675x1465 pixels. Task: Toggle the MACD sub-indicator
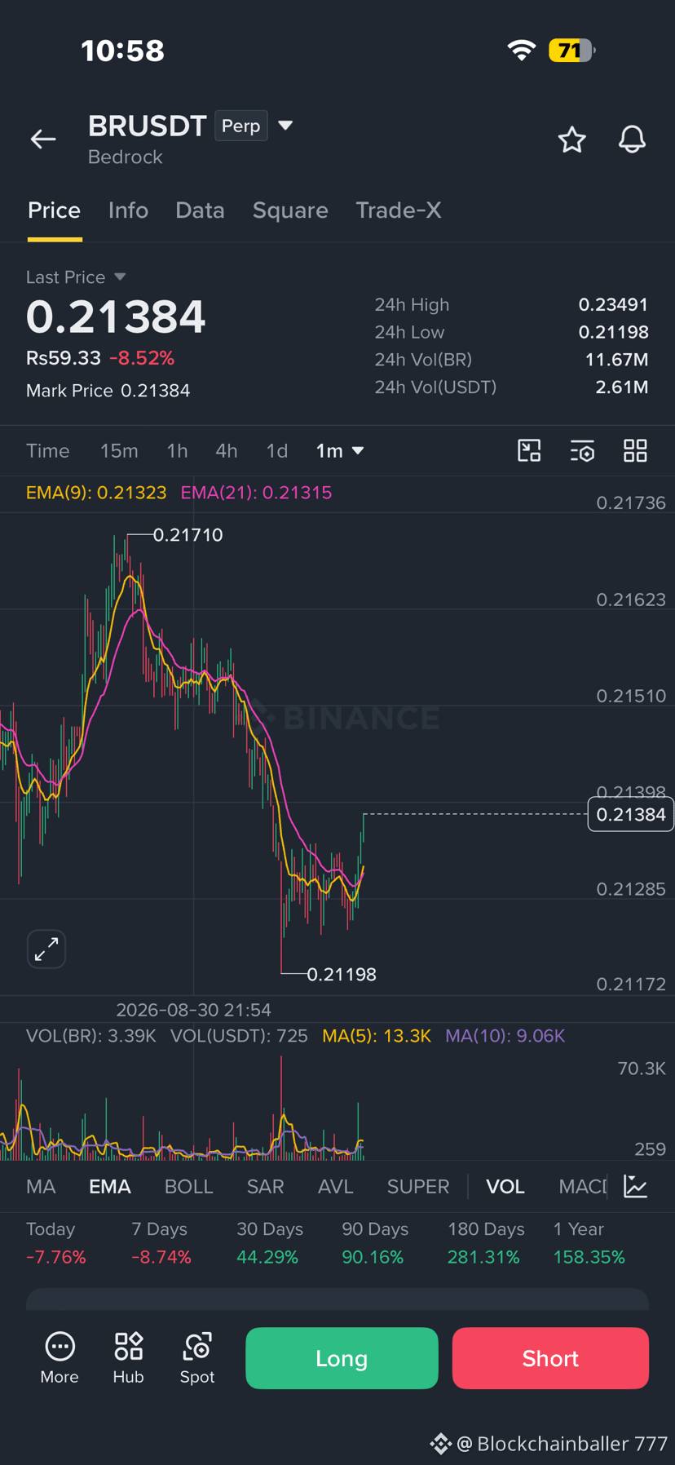583,1187
